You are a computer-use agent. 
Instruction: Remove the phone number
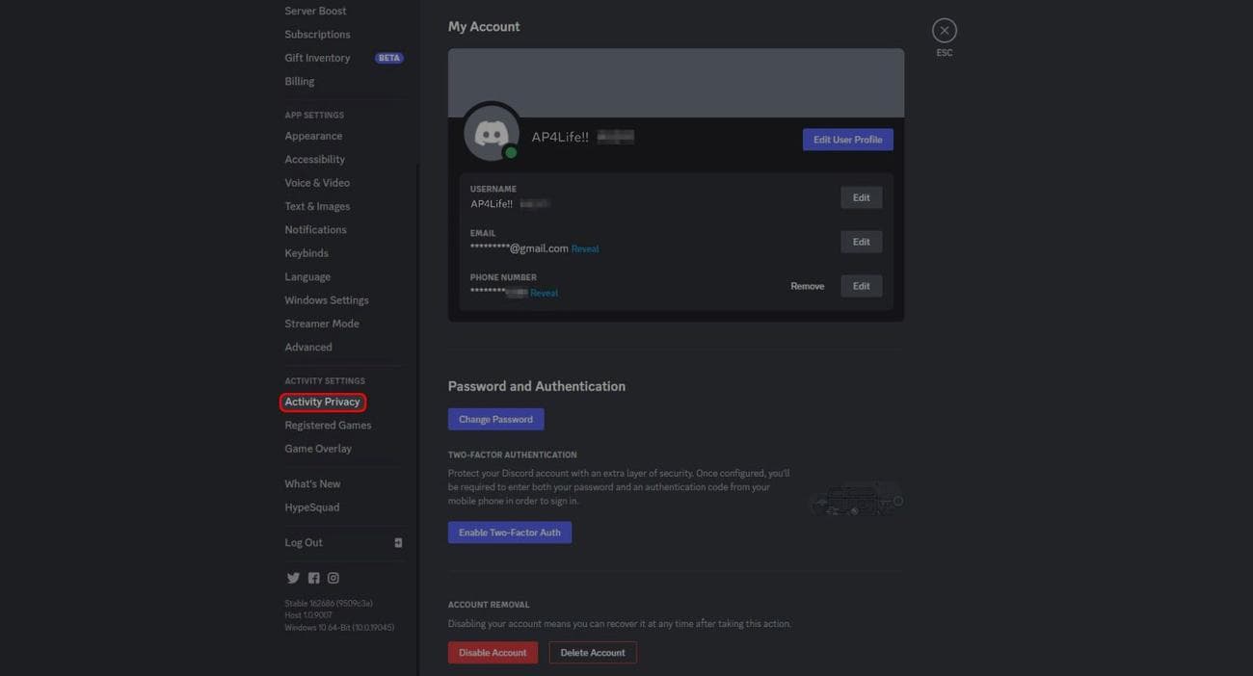807,286
